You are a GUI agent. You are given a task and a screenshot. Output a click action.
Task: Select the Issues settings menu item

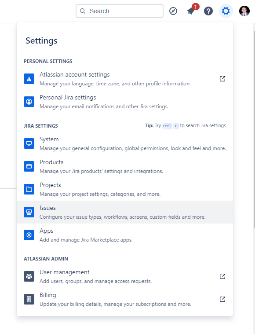coord(125,212)
